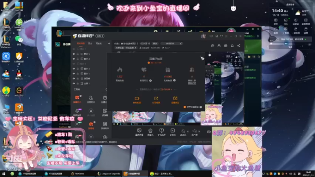
Task: Open the hamburger menu in the streaming app title bar
Action: click(x=226, y=36)
